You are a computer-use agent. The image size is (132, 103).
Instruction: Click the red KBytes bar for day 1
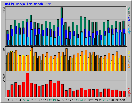coord(8,93)
